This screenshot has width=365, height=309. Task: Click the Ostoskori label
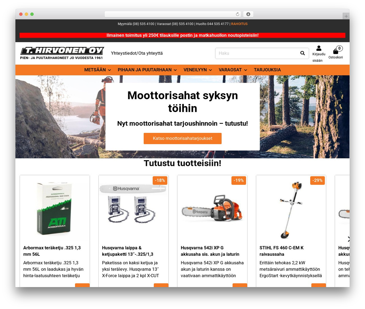pyautogui.click(x=336, y=57)
